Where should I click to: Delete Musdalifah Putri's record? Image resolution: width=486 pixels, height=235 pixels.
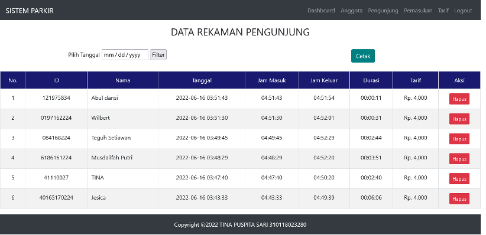pyautogui.click(x=459, y=159)
